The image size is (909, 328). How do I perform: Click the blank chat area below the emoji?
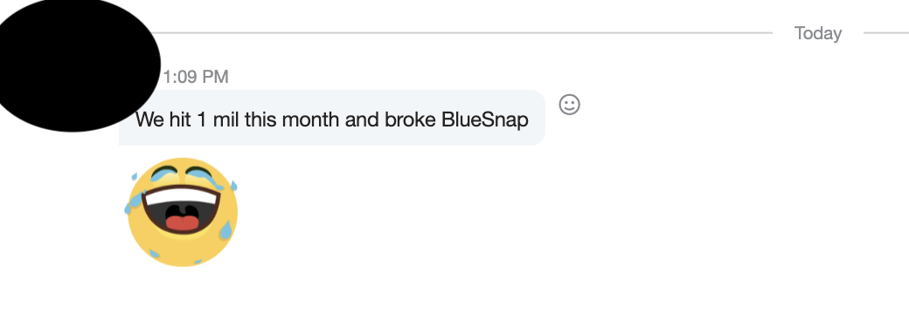tap(454, 298)
